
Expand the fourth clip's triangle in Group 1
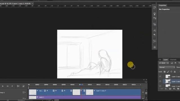click(65, 91)
